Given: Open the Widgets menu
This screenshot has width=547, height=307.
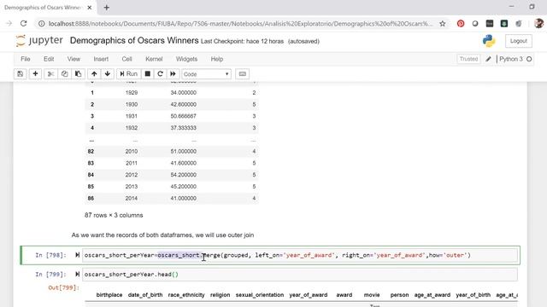Looking at the screenshot, I should pyautogui.click(x=186, y=59).
